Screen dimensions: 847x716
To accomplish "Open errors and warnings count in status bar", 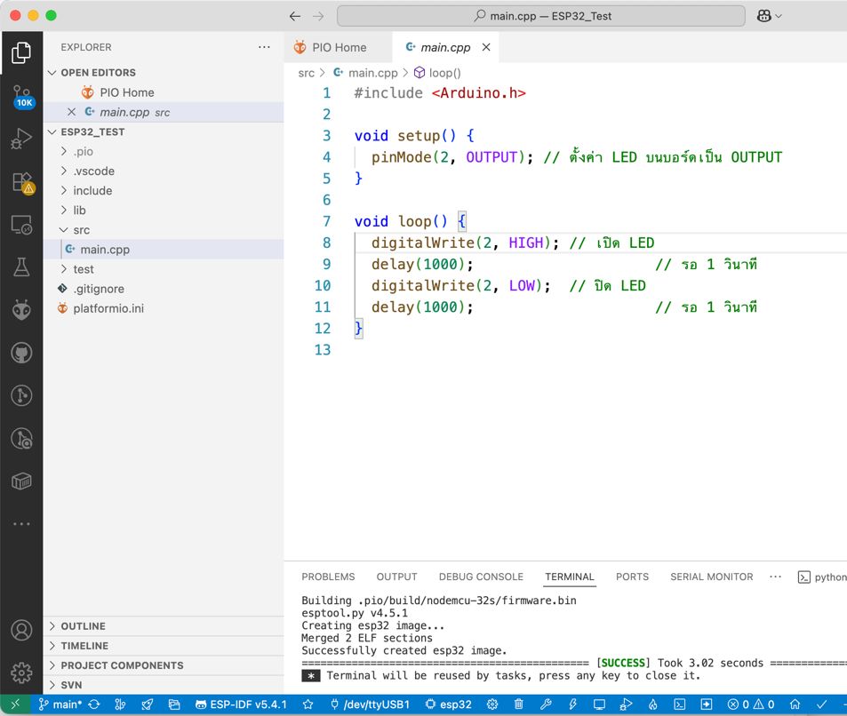I will 751,704.
